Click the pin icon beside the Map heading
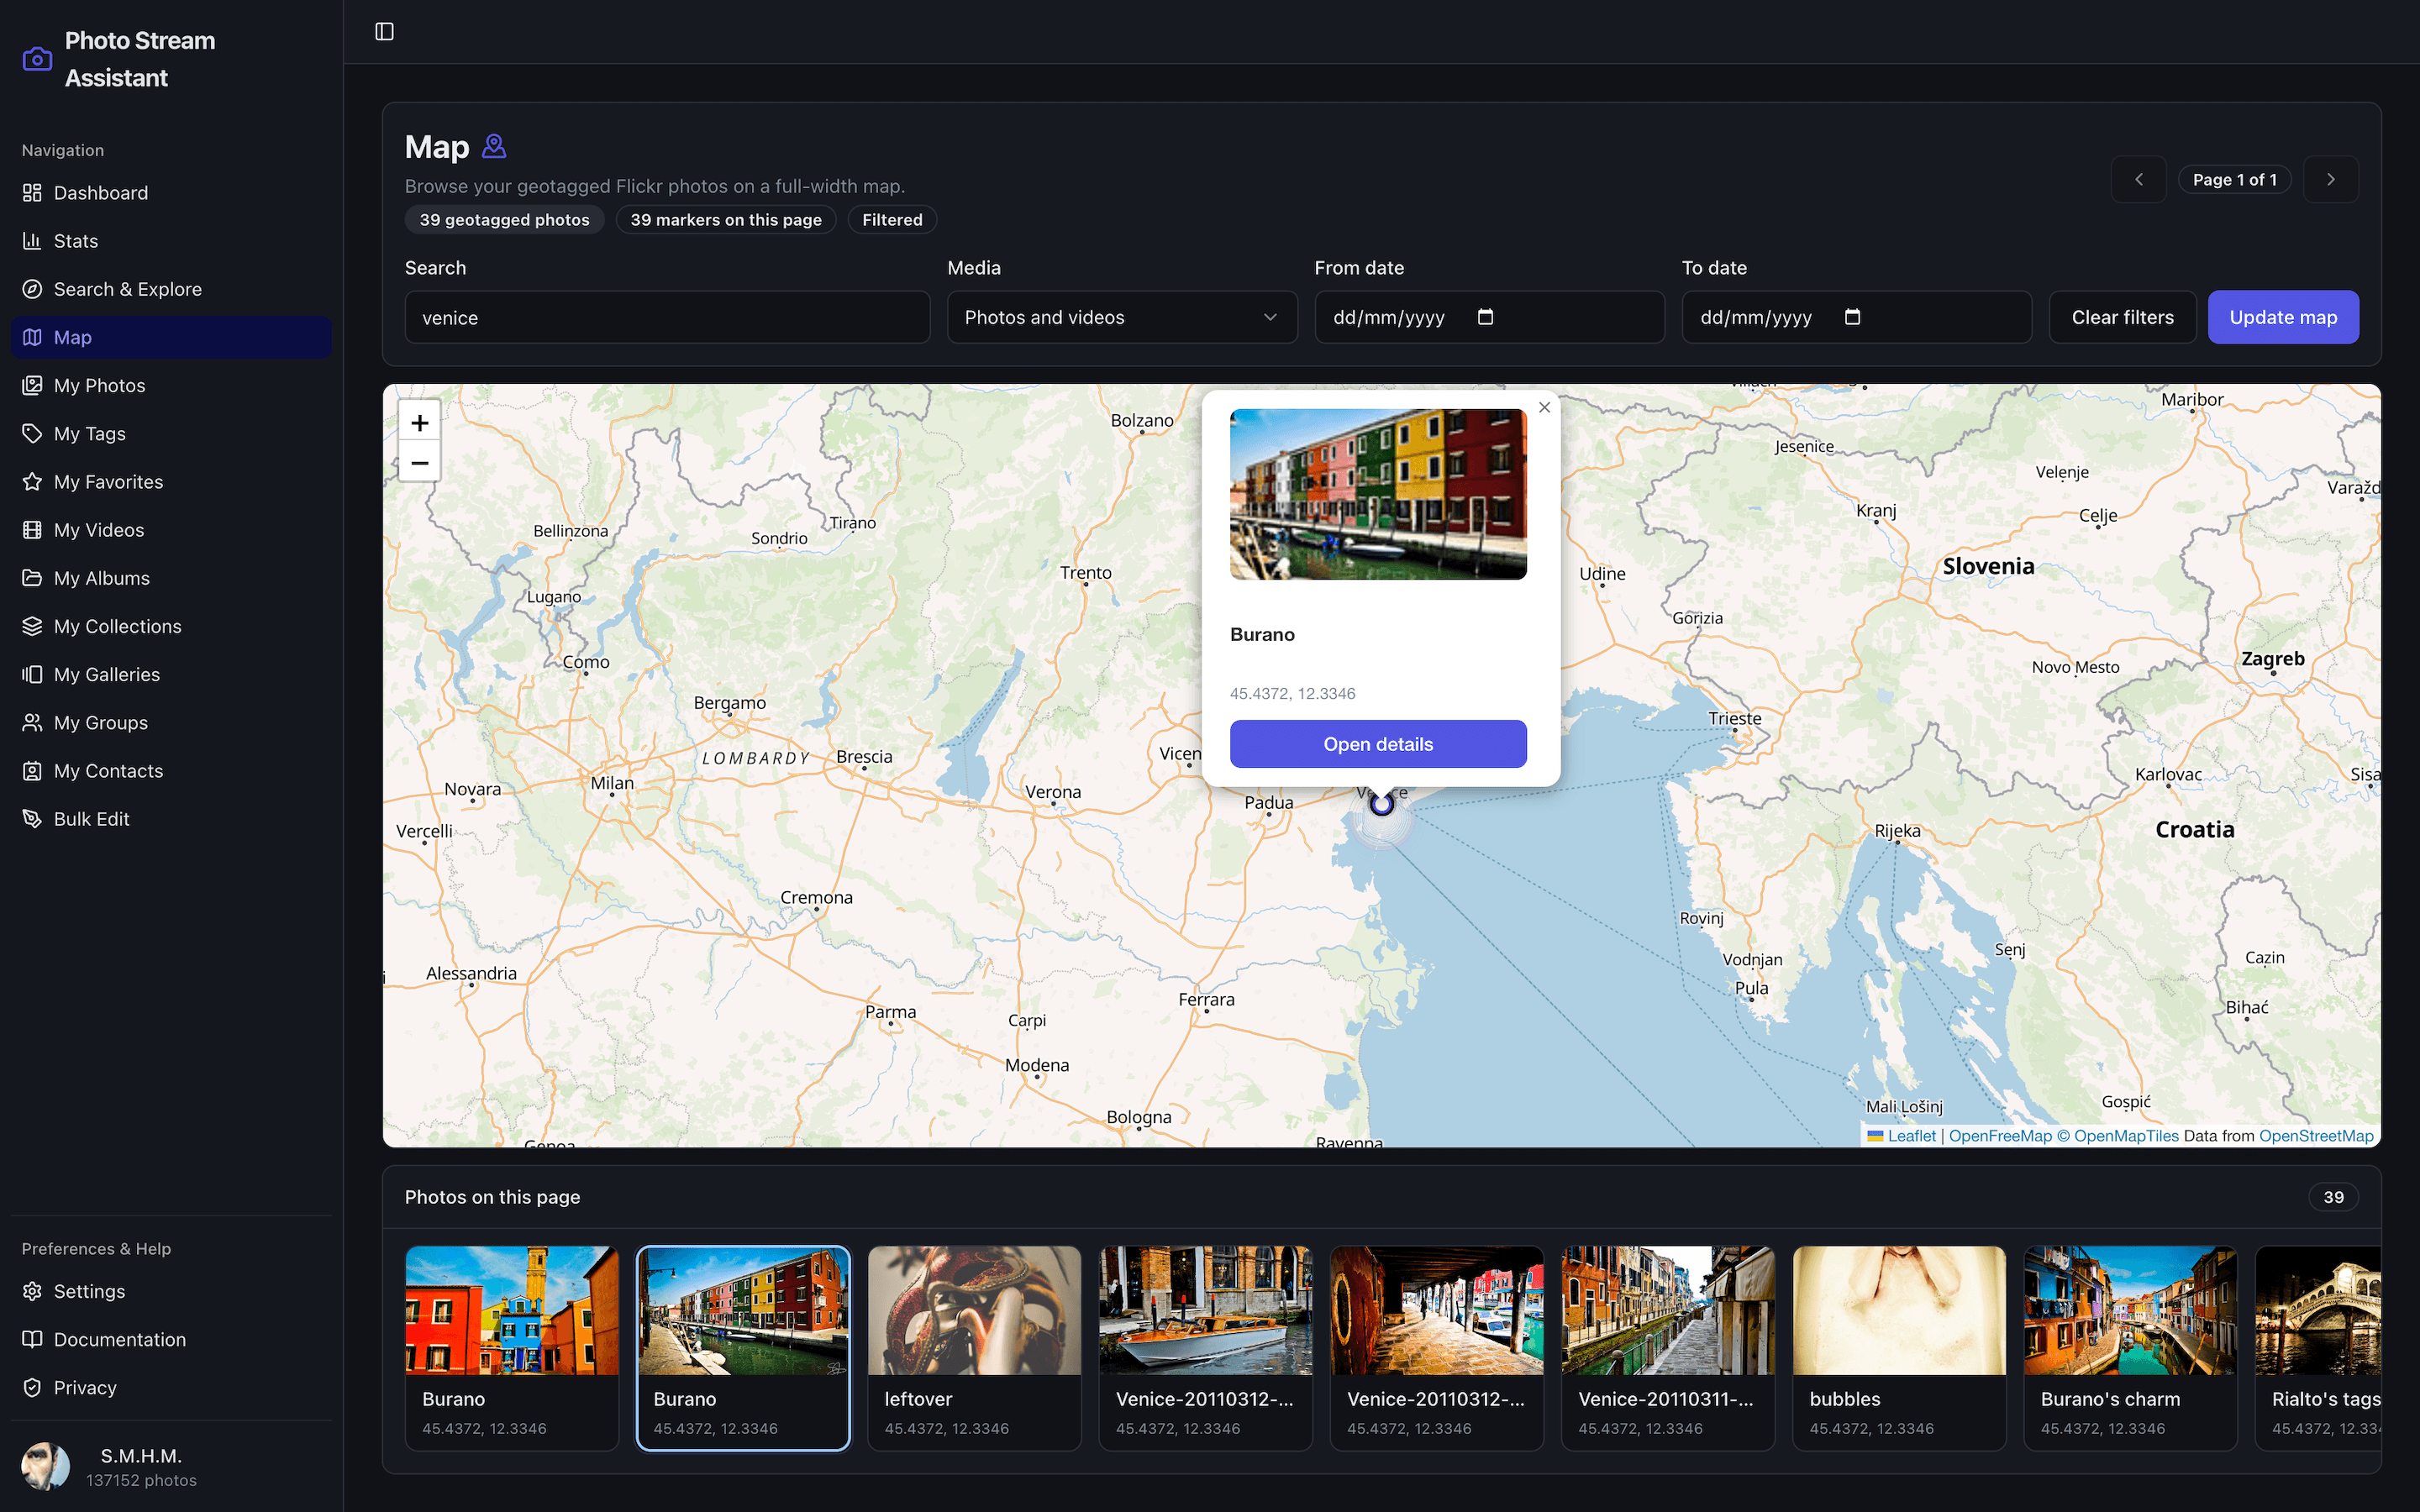The width and height of the screenshot is (2420, 1512). point(495,145)
